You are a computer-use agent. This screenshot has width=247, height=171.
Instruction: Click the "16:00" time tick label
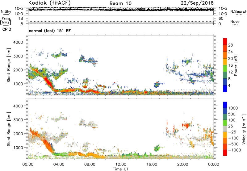point(152,165)
